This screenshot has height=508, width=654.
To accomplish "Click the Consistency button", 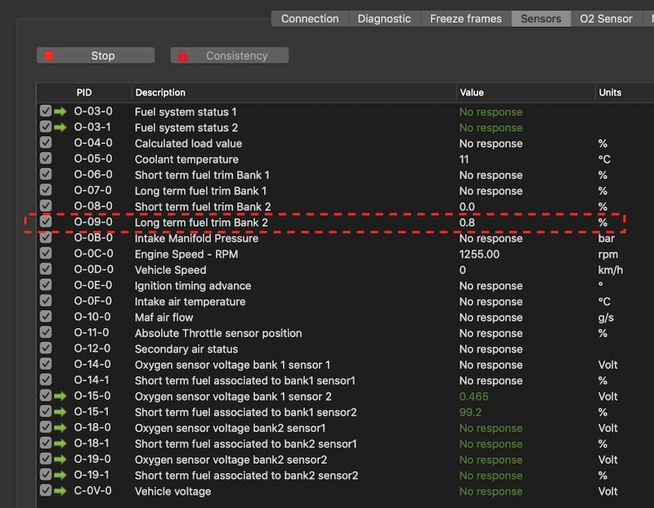I will [229, 56].
